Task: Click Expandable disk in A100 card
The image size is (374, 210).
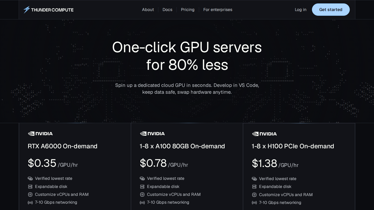Action: click(x=163, y=187)
